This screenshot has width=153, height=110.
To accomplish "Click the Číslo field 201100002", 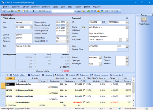I will click(x=23, y=27).
